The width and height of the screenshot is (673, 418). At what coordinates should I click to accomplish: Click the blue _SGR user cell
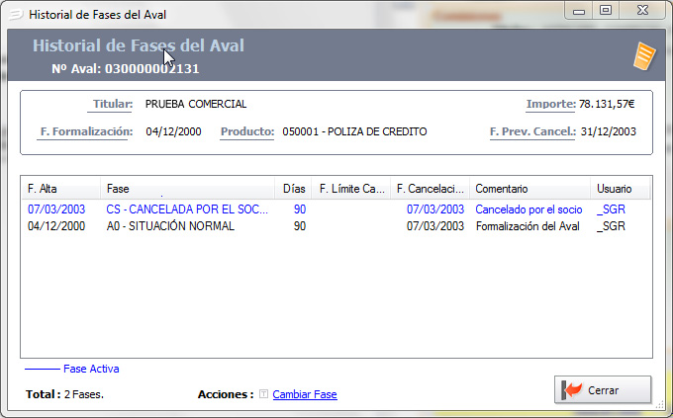point(611,209)
